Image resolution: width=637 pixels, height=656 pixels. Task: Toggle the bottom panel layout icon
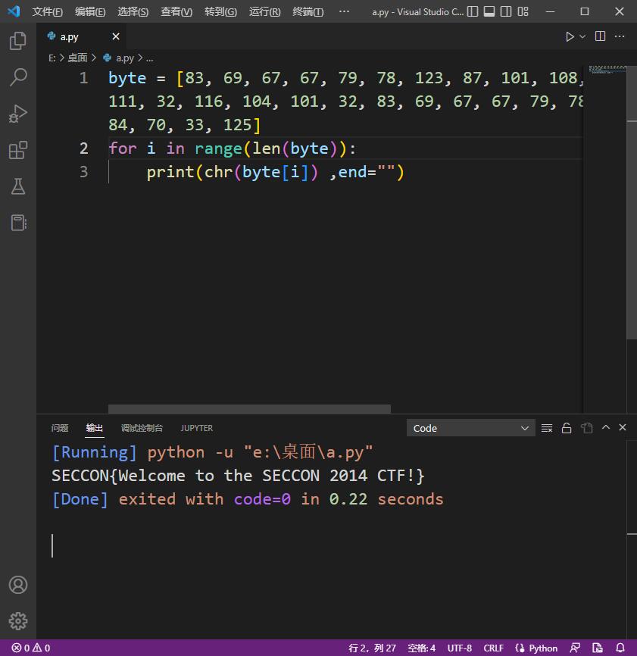[x=489, y=11]
